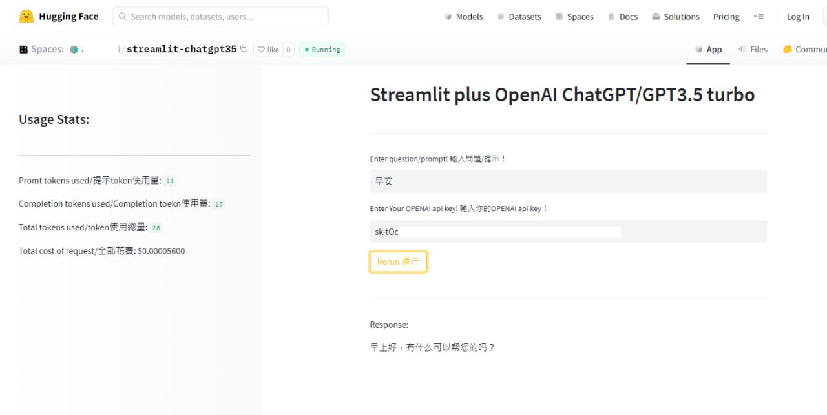Click the Streamlit plus OpenAI ChatGPT heading
The height and width of the screenshot is (415, 827).
562,95
